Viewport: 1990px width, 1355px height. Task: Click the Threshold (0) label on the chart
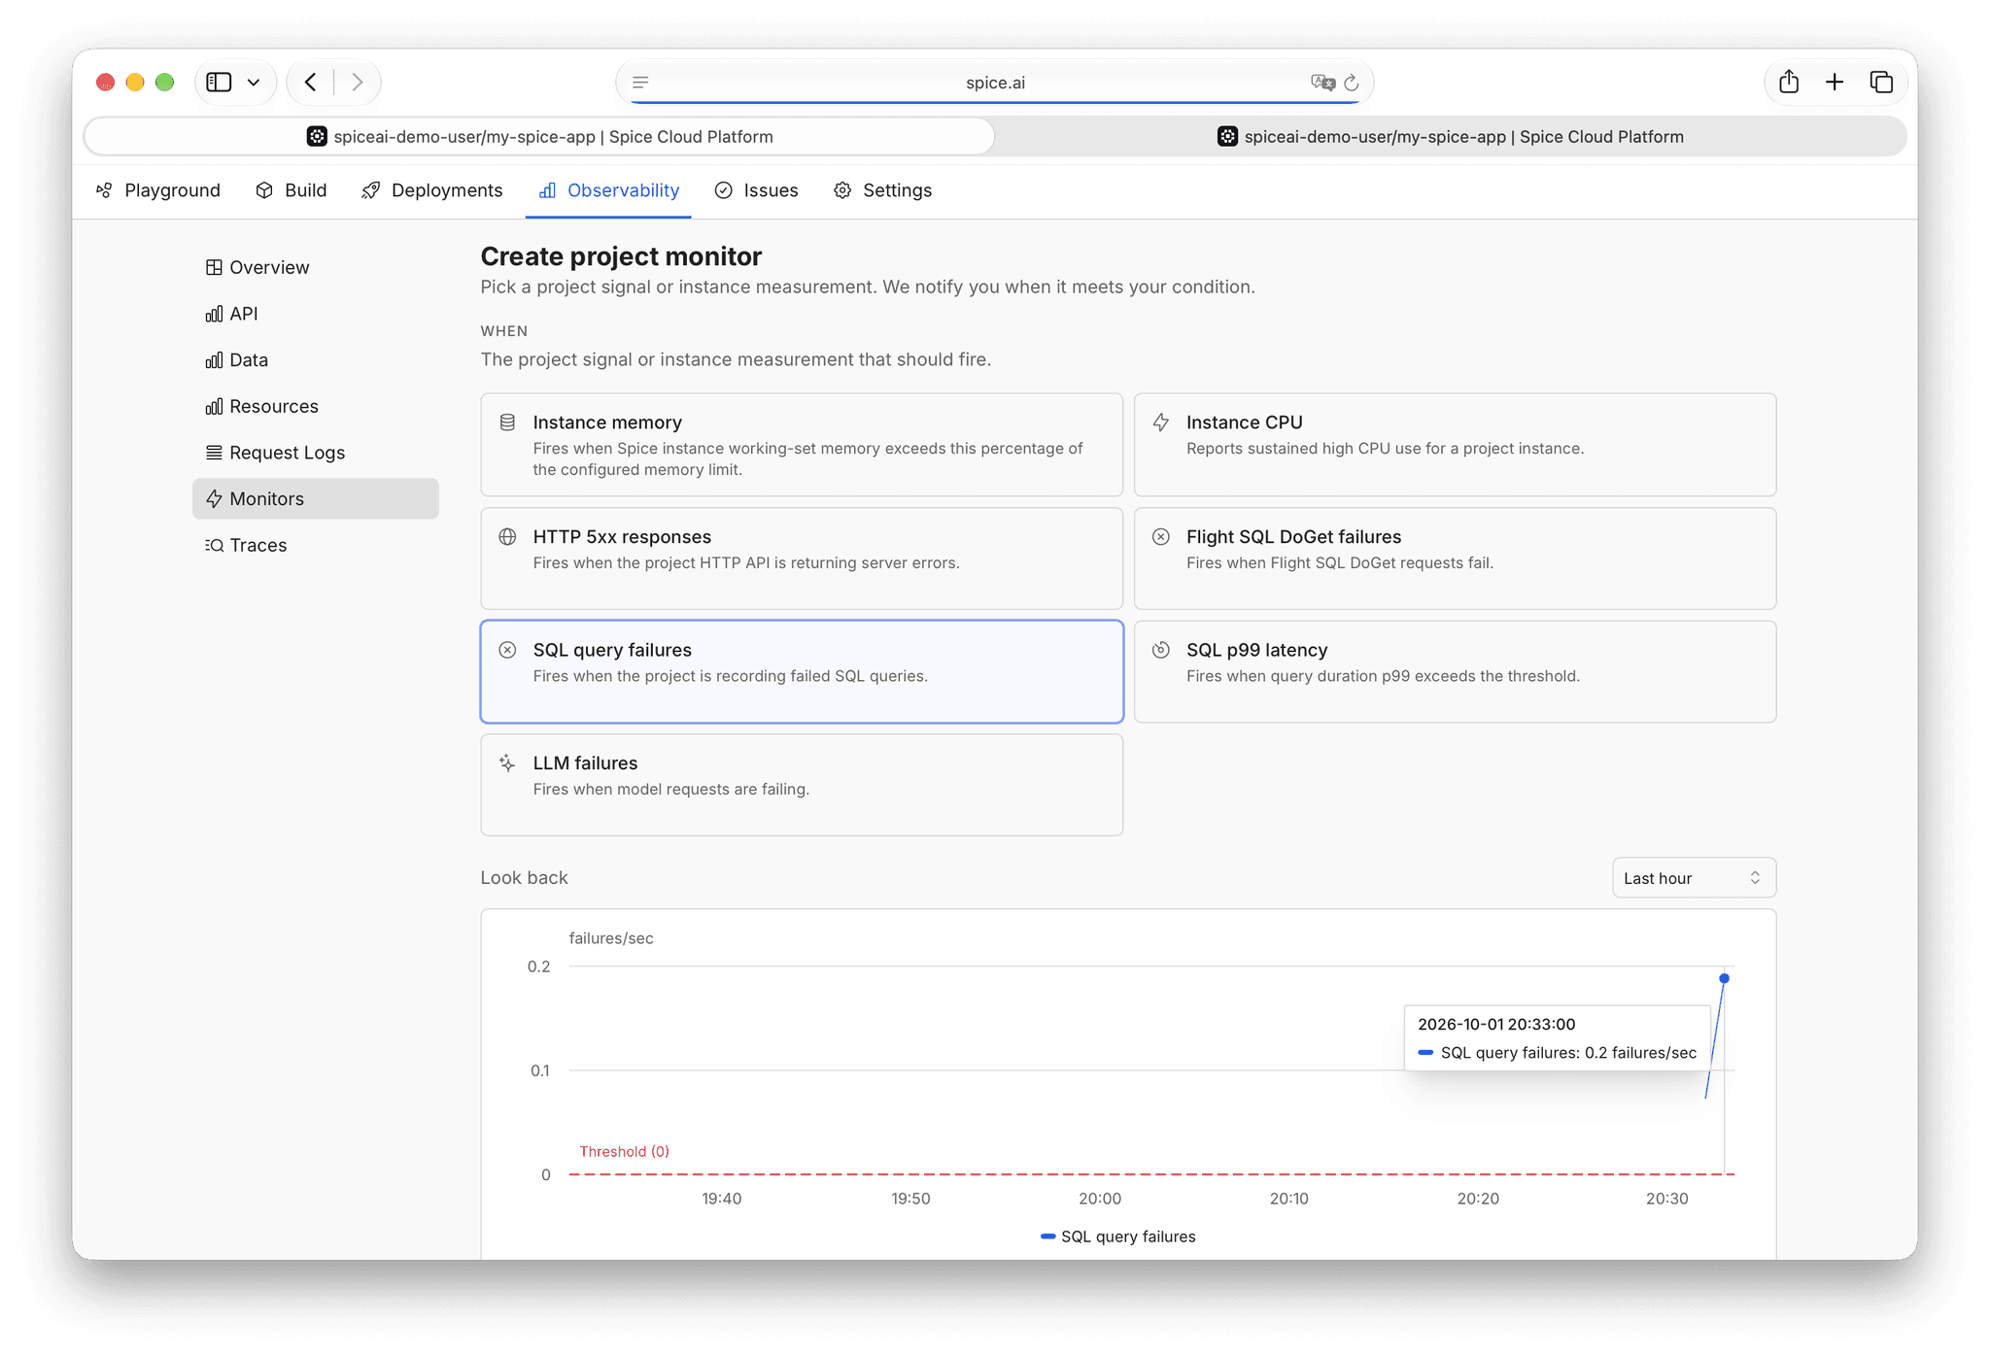[624, 1151]
